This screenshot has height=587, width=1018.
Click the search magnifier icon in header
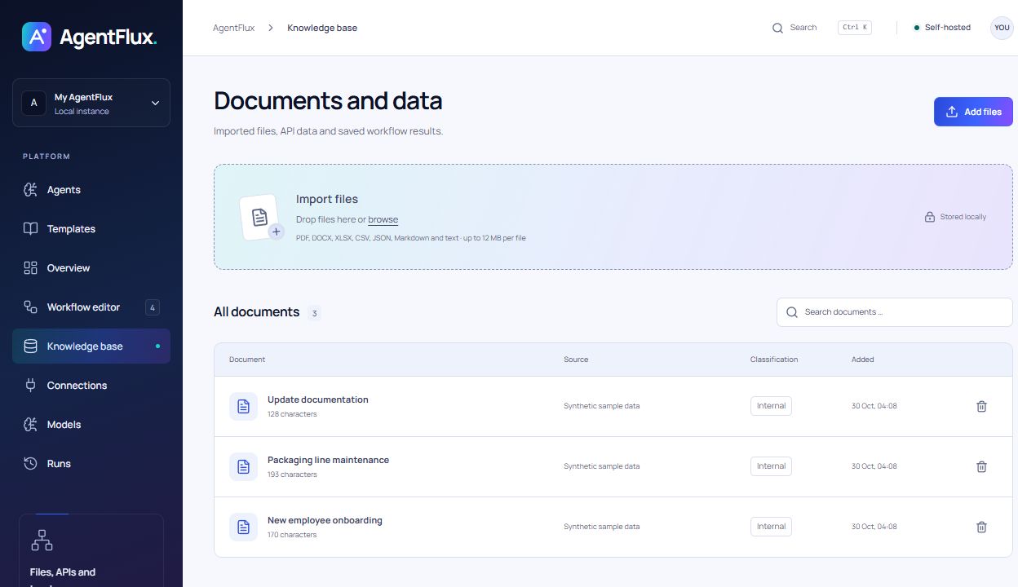(x=777, y=28)
